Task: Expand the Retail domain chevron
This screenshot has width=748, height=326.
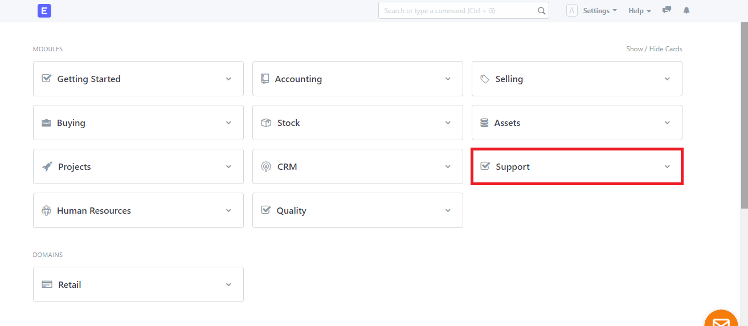Action: pyautogui.click(x=228, y=284)
